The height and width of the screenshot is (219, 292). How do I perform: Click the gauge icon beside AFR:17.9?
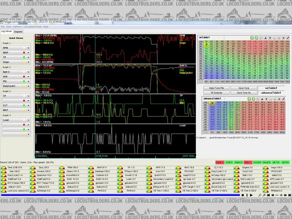(x=148, y=168)
